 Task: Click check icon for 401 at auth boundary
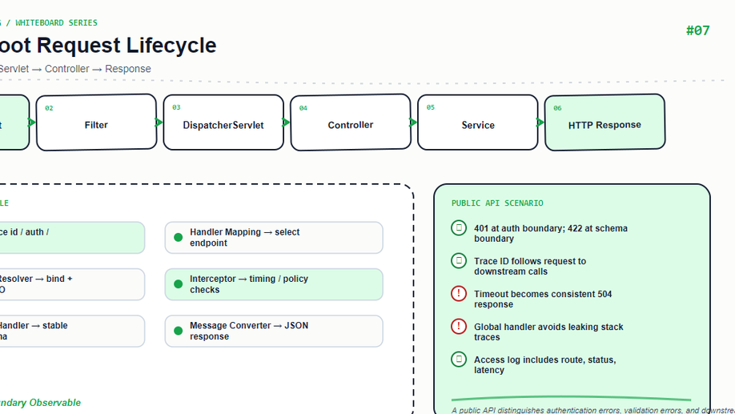tap(459, 228)
